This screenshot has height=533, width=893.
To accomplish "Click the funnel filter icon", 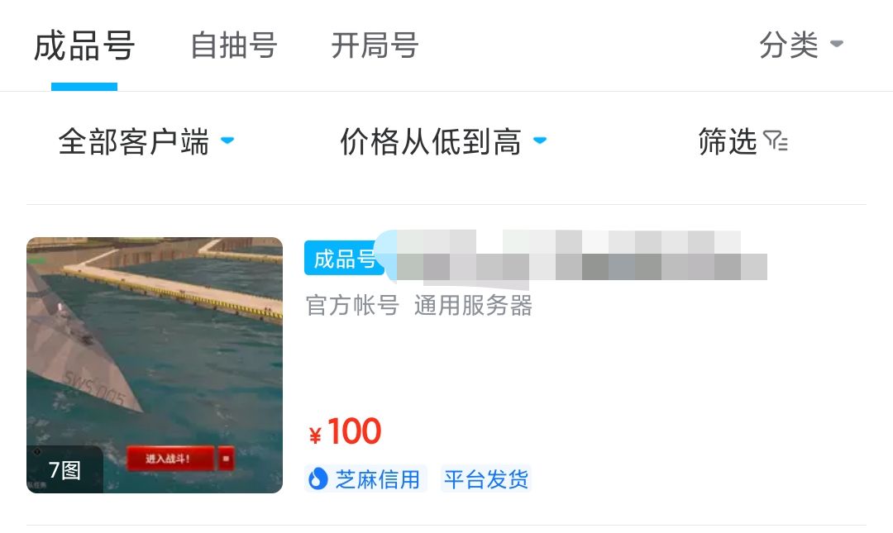I will pyautogui.click(x=775, y=140).
